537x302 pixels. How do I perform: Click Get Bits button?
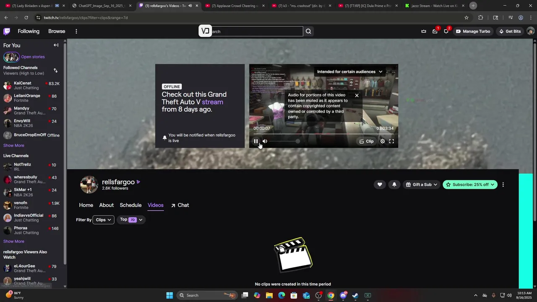509,31
